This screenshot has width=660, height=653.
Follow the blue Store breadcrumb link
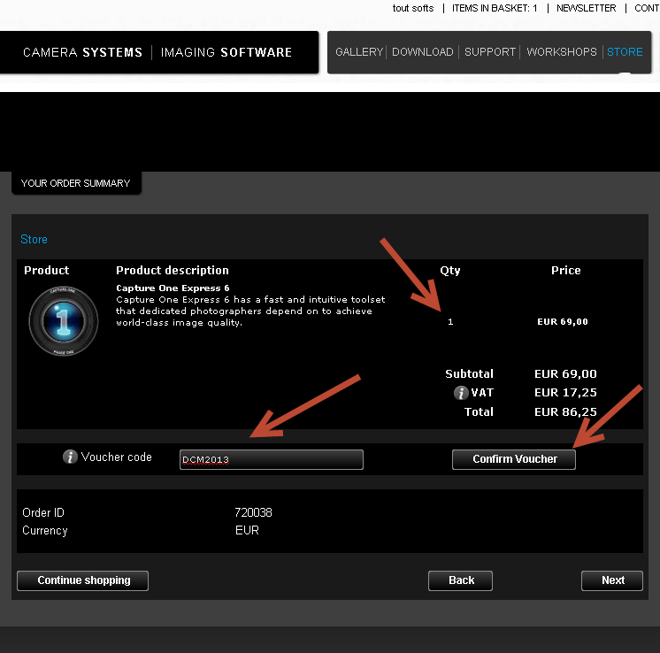pos(35,239)
